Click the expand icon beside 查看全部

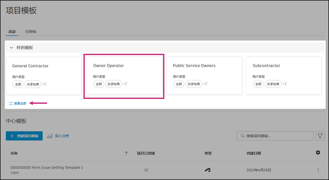(11, 104)
